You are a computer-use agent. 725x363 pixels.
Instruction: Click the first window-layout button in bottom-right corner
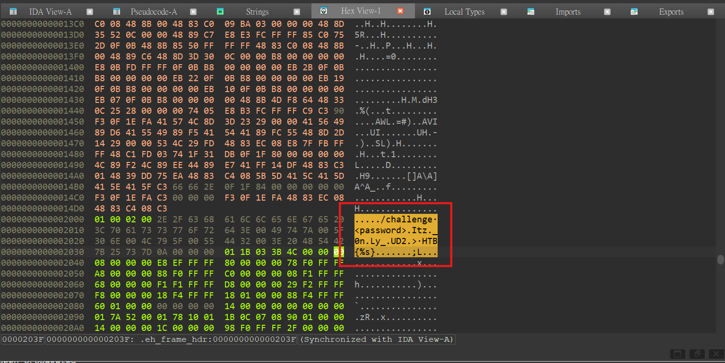point(677,354)
